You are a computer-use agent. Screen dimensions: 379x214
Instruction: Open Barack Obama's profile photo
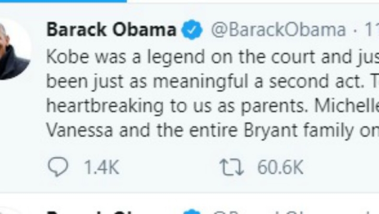tap(14, 49)
